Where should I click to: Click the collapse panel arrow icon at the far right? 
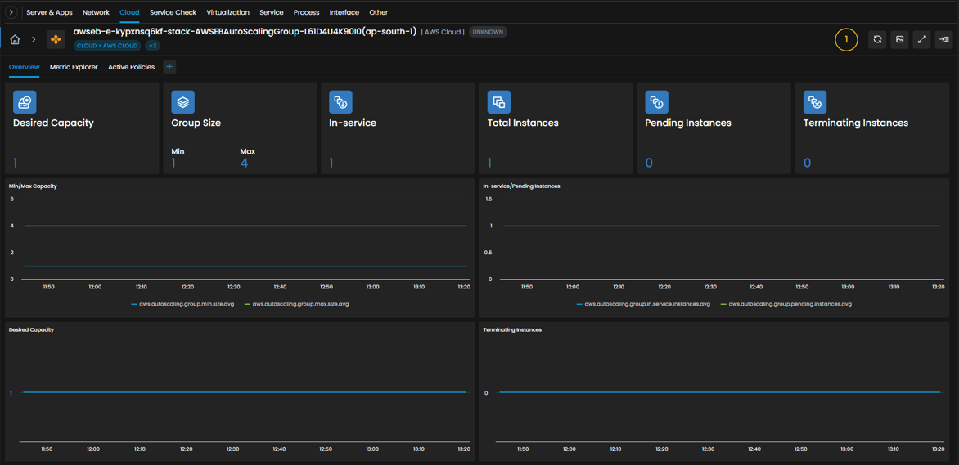[943, 39]
